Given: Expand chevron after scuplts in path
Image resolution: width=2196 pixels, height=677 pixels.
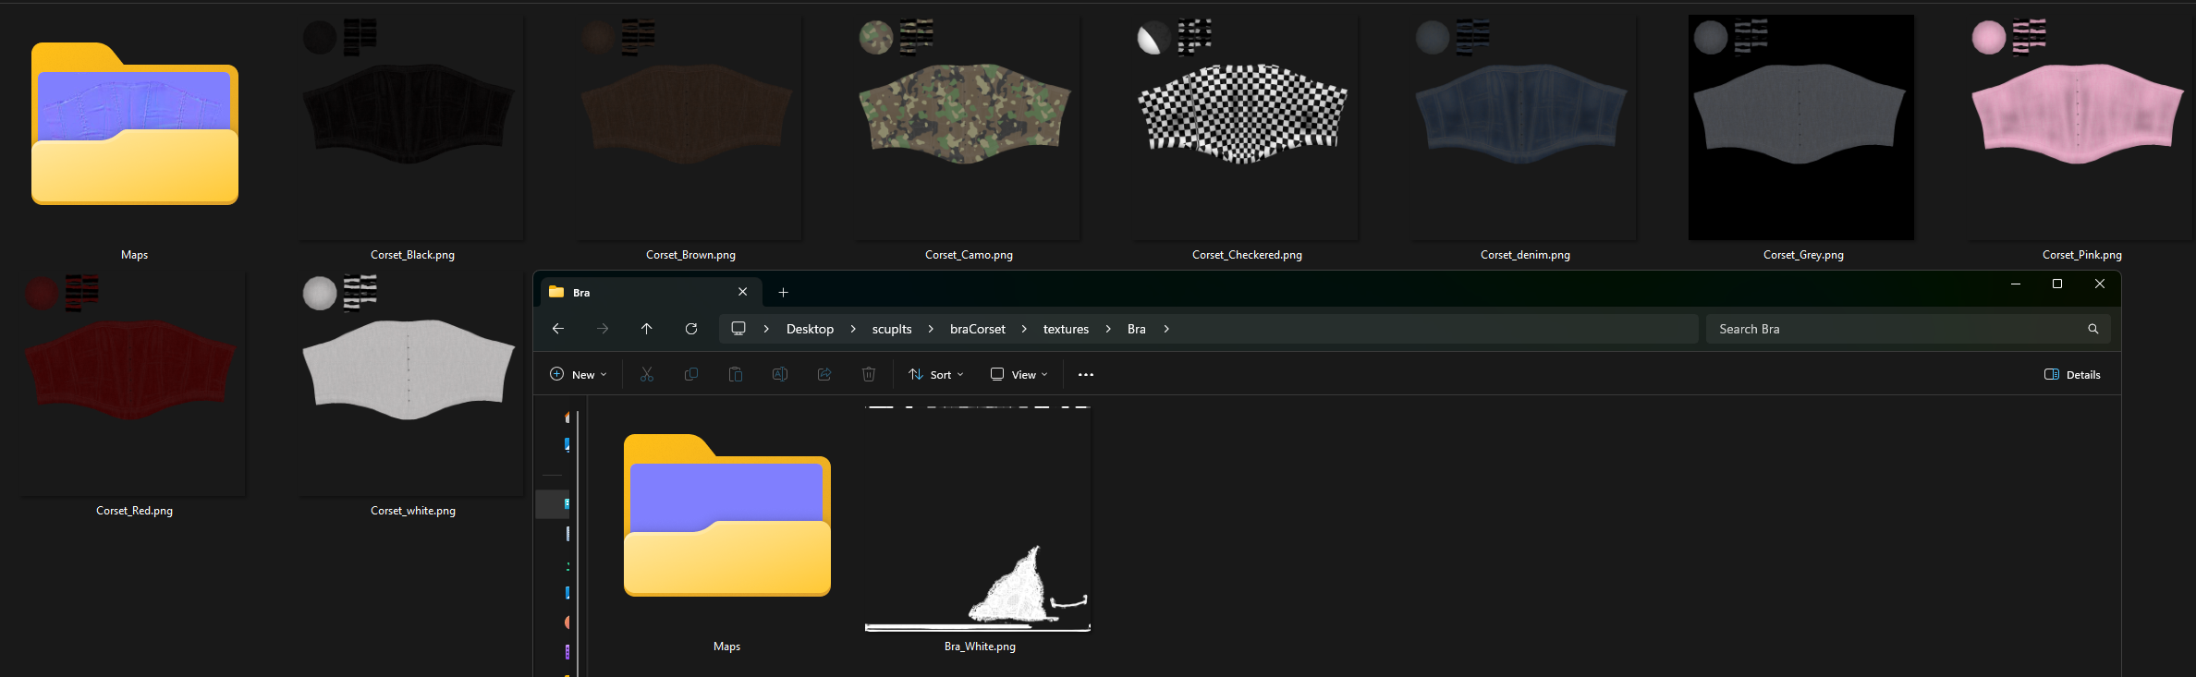Looking at the screenshot, I should [x=931, y=329].
